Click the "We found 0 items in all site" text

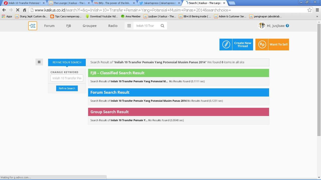226,62
